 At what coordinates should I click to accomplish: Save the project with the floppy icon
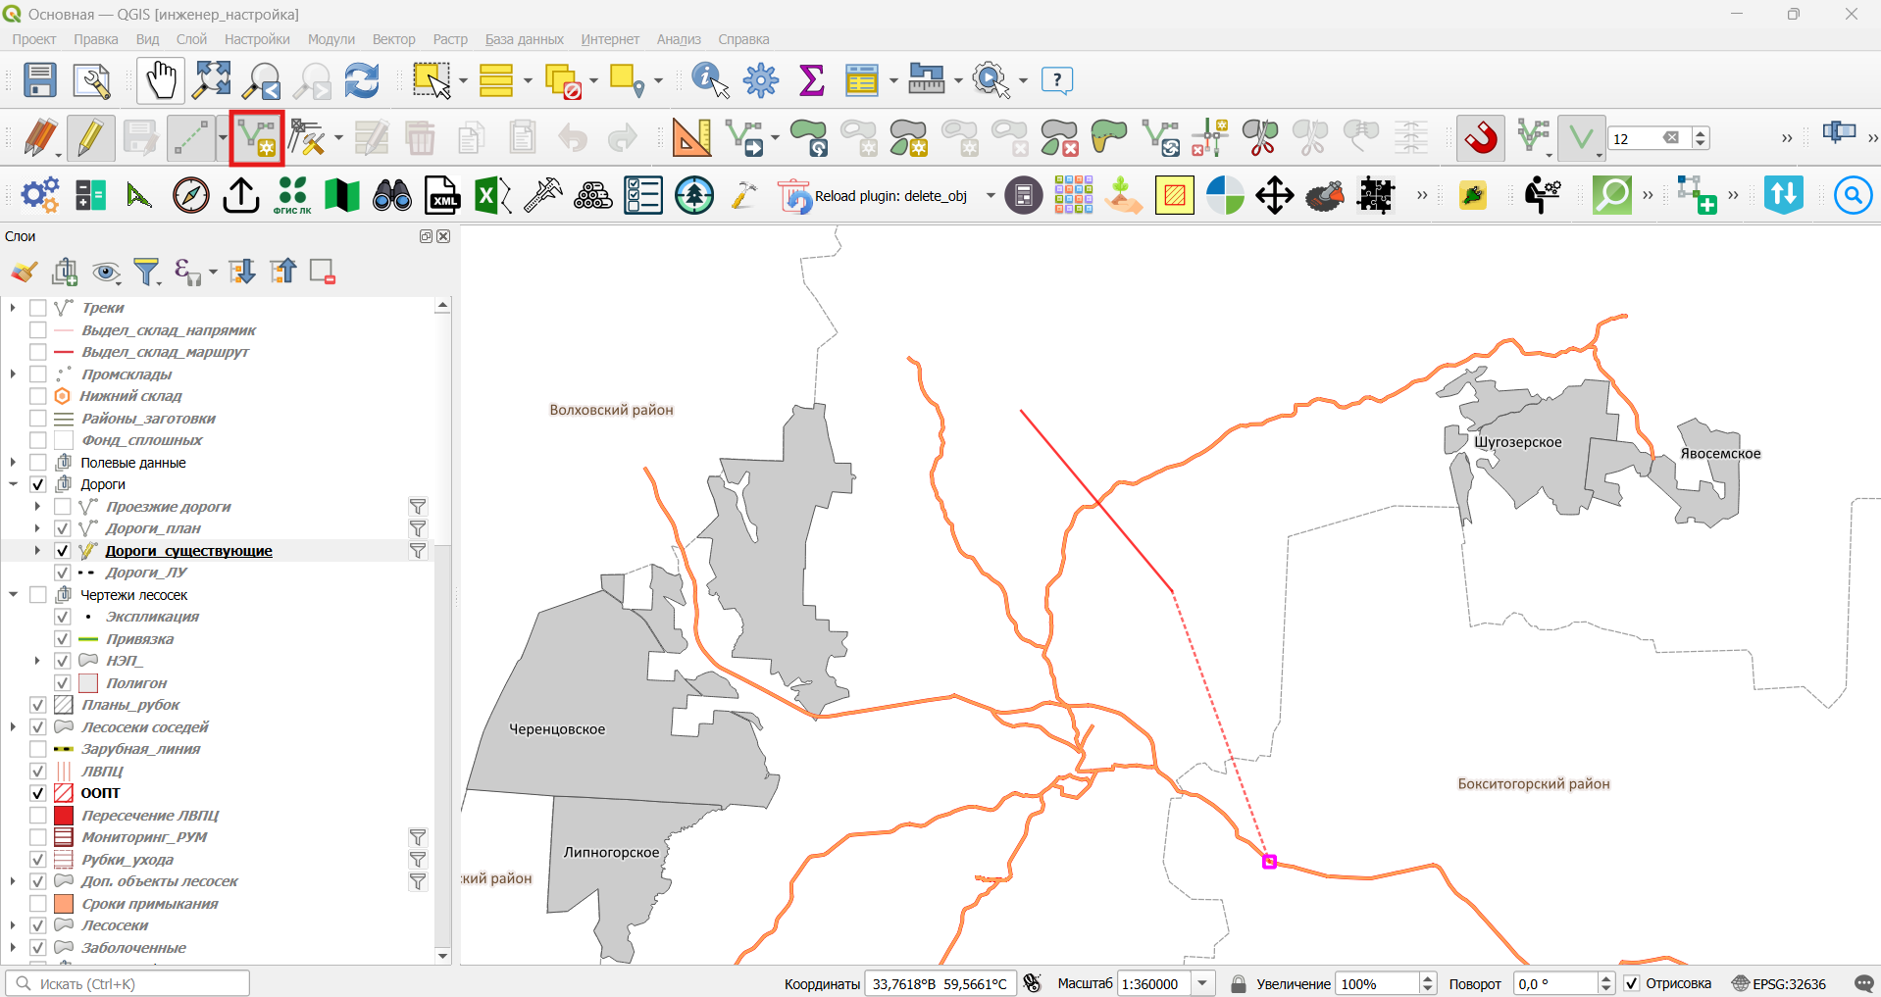tap(40, 80)
